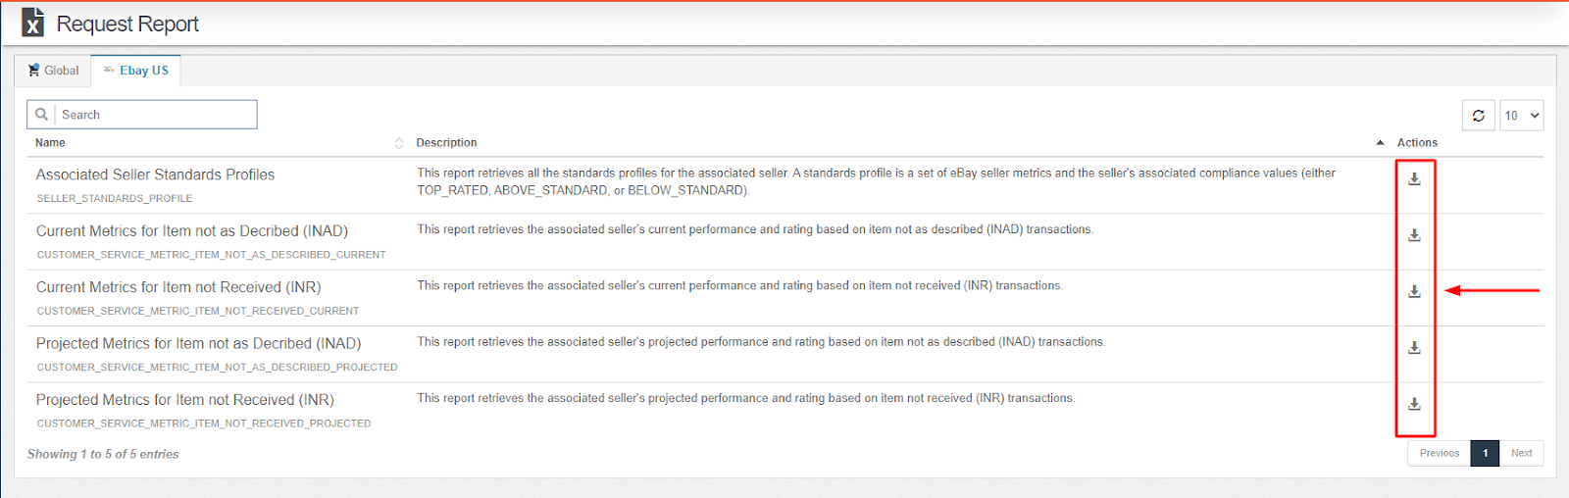Download Current Metrics INR report
This screenshot has height=498, width=1569.
(x=1414, y=291)
